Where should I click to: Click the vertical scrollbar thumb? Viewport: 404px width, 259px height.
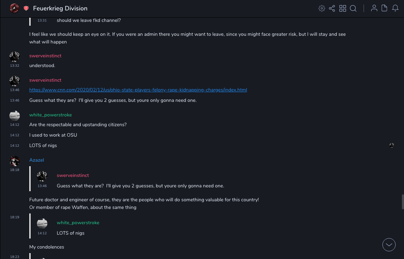(402, 202)
